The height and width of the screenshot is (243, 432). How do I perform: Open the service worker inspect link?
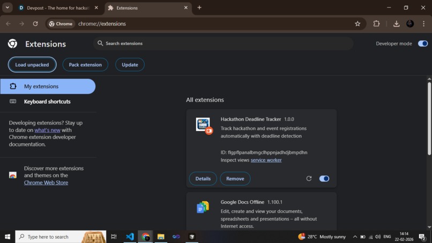(x=266, y=160)
